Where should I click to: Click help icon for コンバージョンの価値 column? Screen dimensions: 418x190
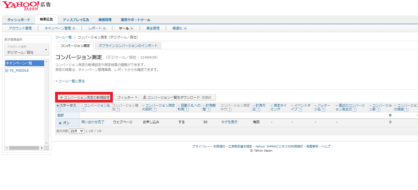coord(406,110)
